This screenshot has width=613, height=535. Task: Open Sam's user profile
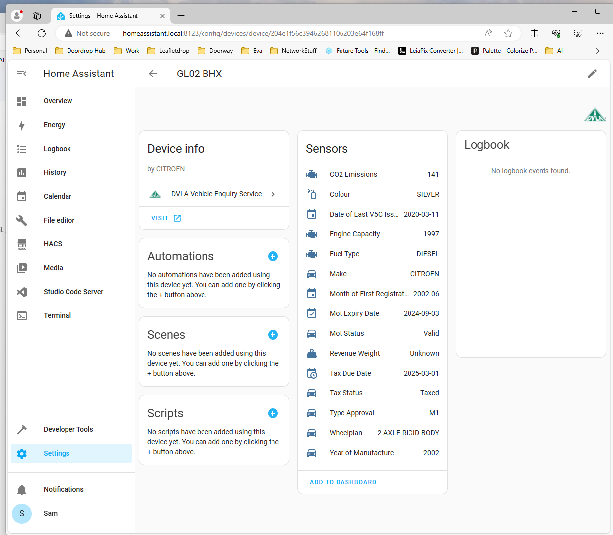point(71,513)
